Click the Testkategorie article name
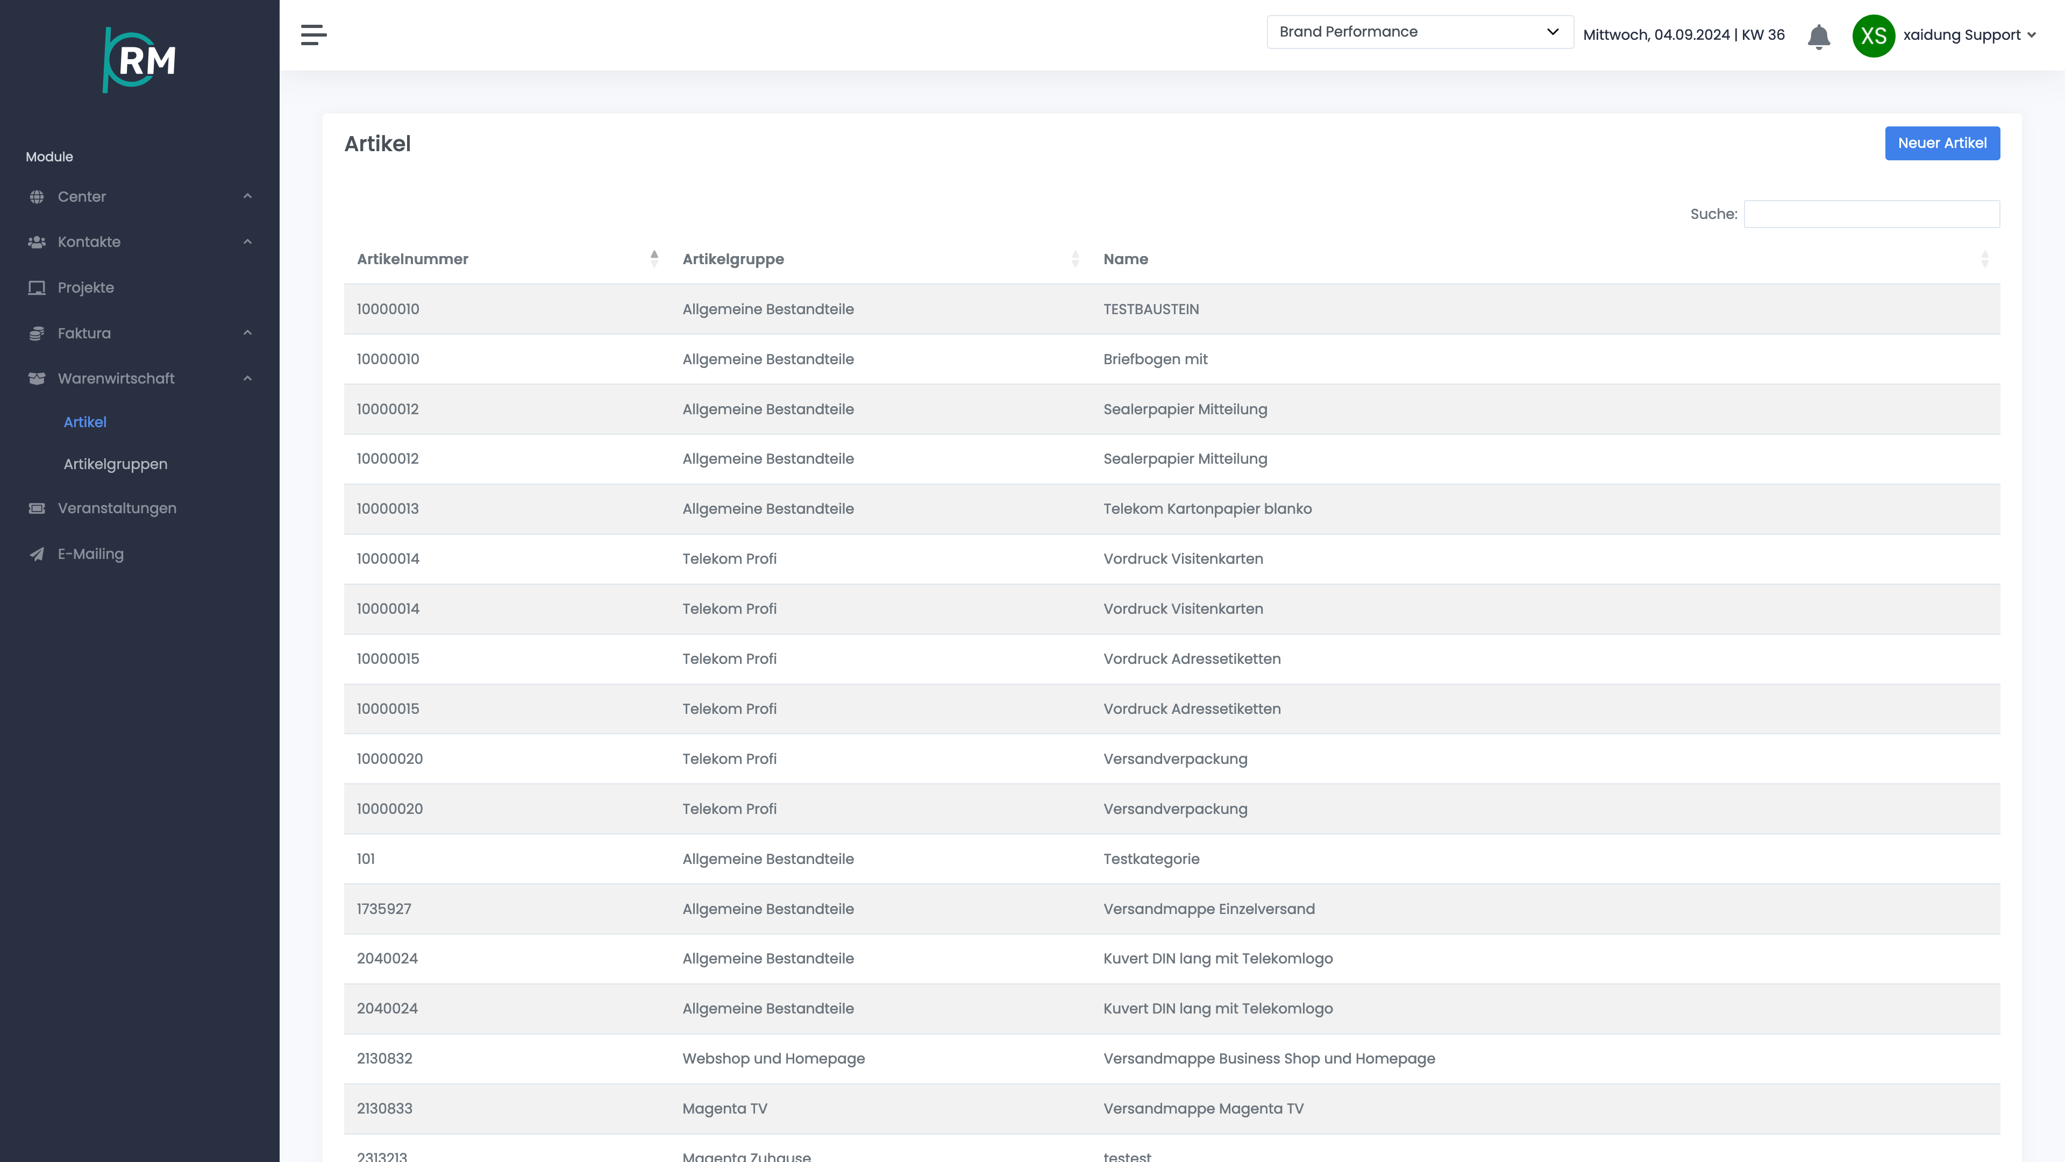The height and width of the screenshot is (1162, 2065). (x=1151, y=859)
